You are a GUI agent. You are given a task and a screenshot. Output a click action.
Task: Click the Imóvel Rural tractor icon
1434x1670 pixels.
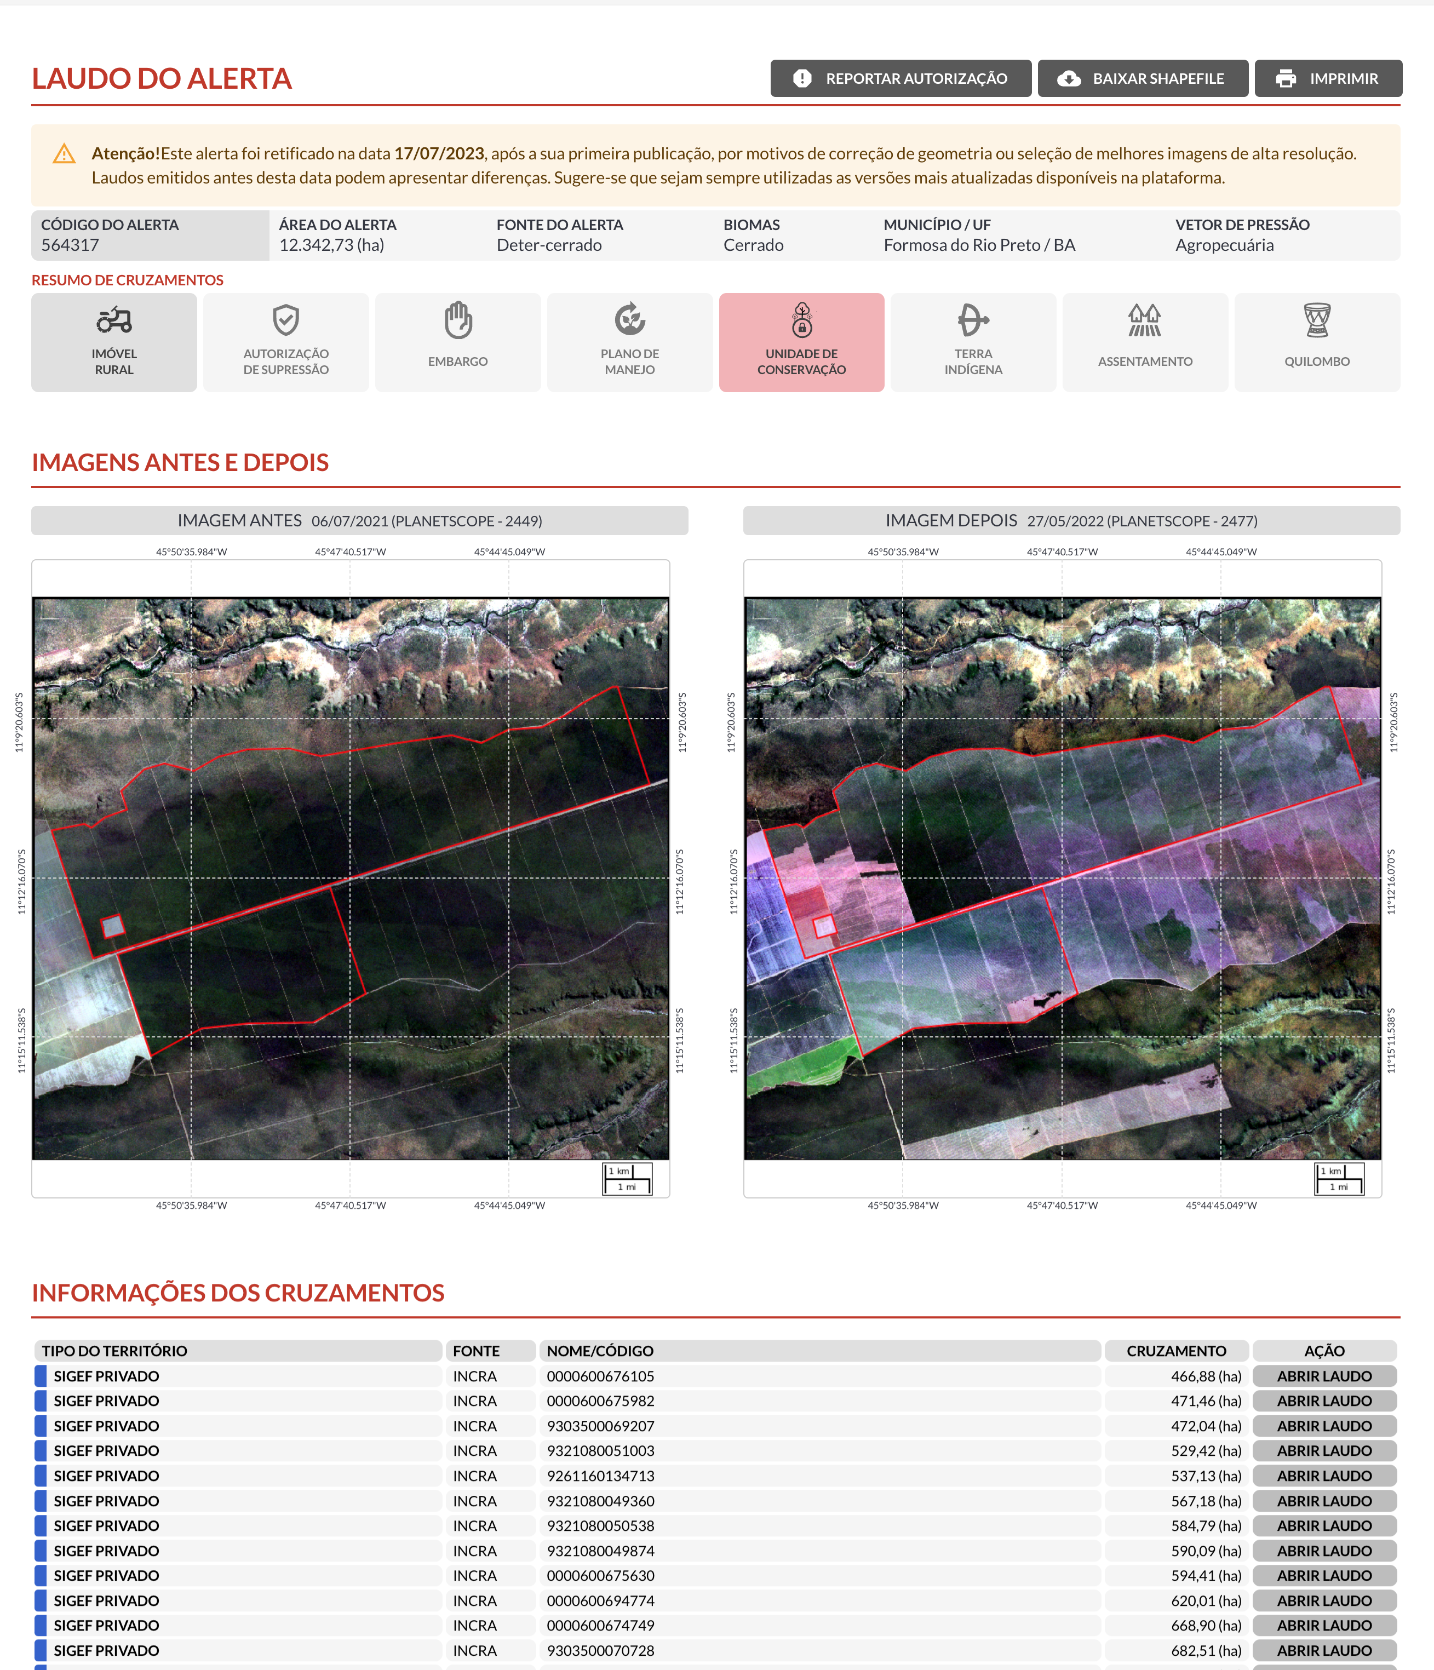113,321
